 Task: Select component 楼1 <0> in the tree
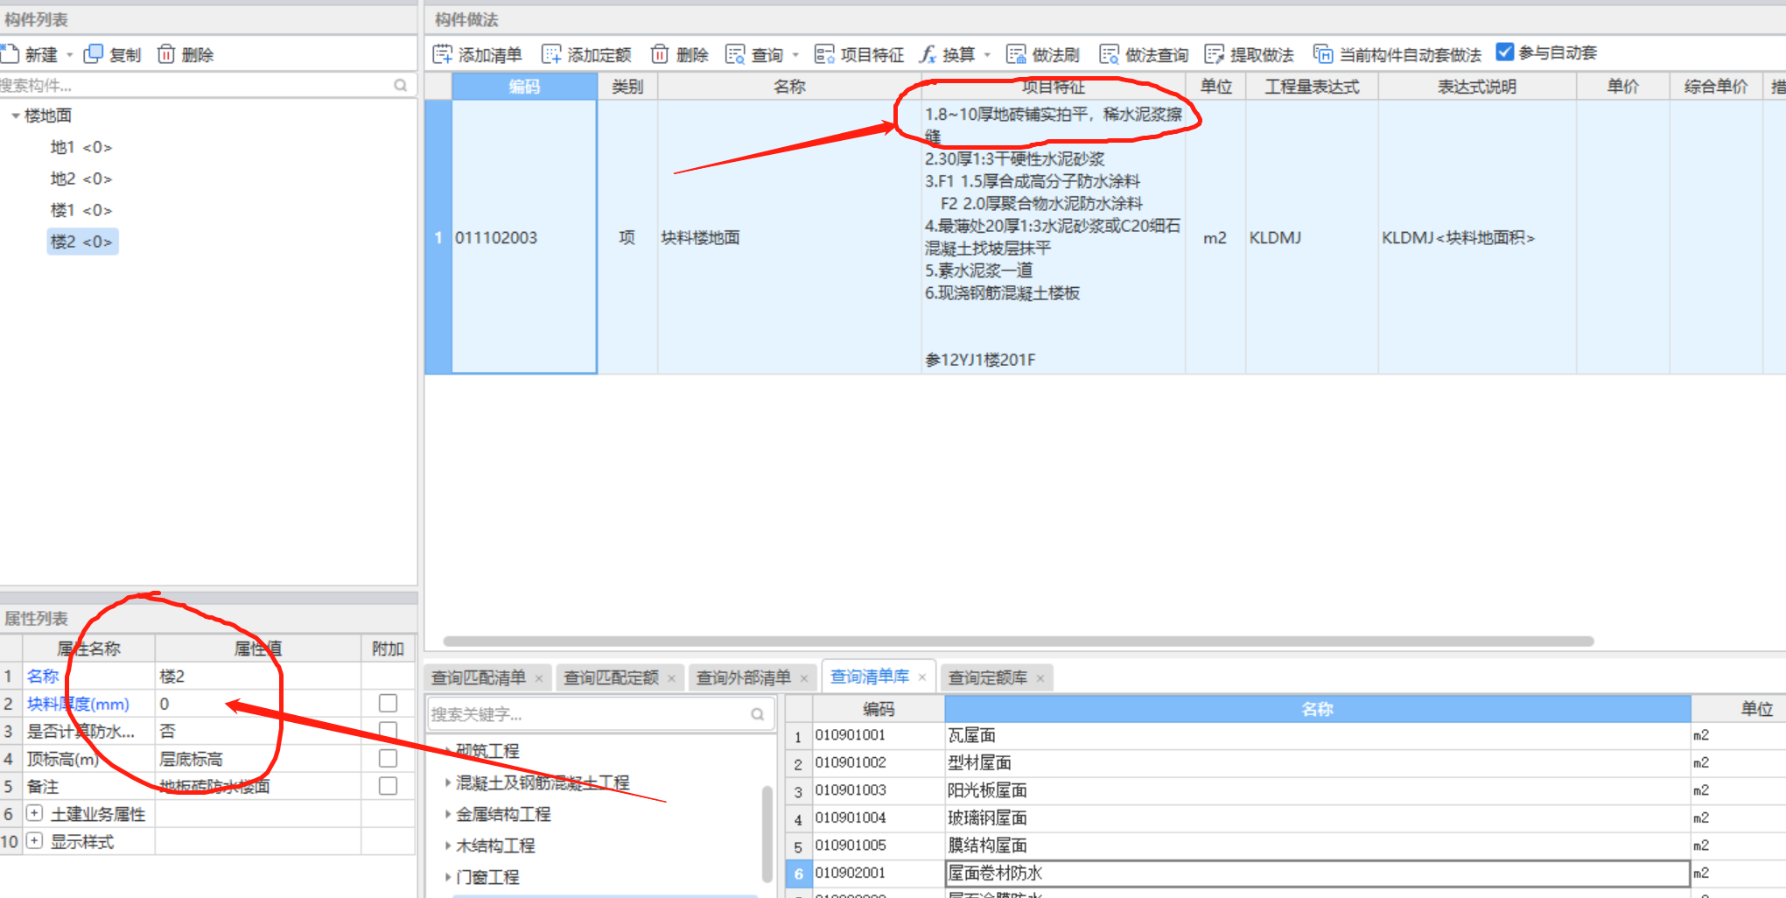click(x=81, y=210)
